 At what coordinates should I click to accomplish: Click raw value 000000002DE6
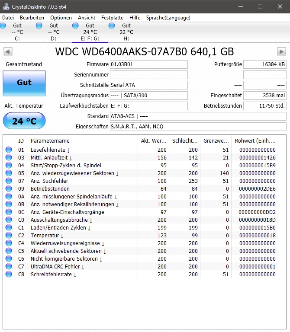tap(257, 189)
